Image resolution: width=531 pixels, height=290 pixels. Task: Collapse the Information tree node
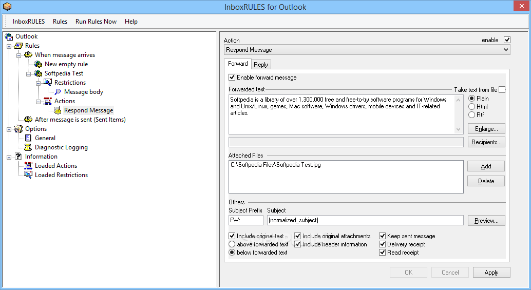[x=9, y=157]
